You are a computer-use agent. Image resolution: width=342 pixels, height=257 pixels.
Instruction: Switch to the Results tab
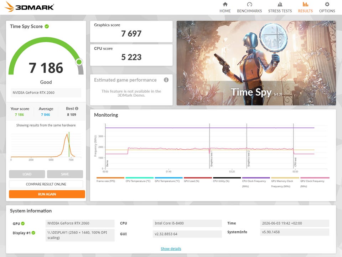pyautogui.click(x=305, y=7)
